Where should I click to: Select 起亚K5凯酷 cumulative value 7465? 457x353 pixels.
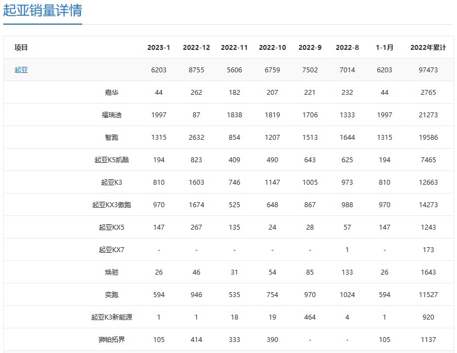(x=428, y=160)
